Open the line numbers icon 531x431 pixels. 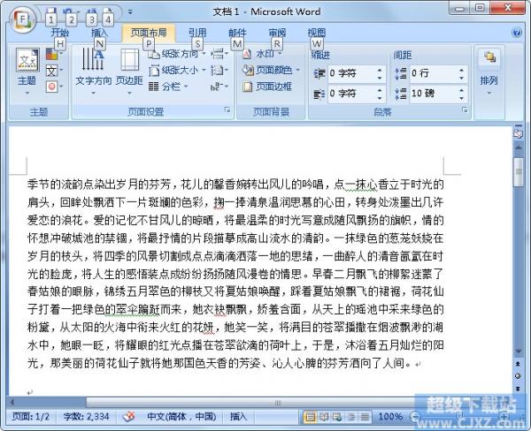[x=217, y=71]
